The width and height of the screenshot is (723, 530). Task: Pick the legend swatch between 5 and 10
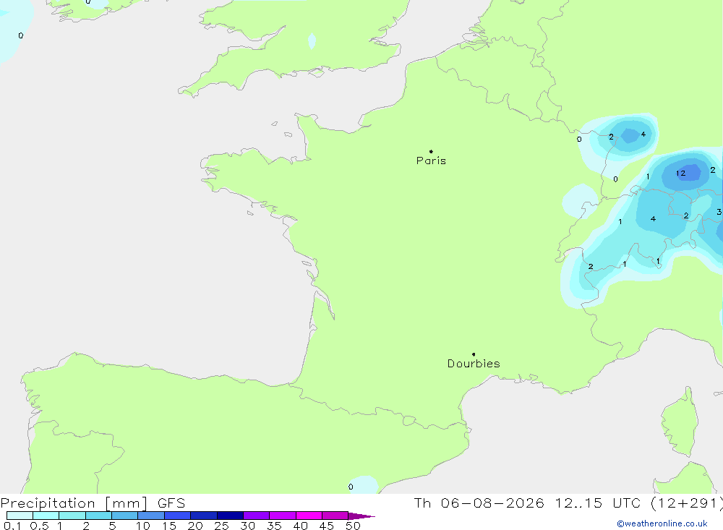pos(125,516)
